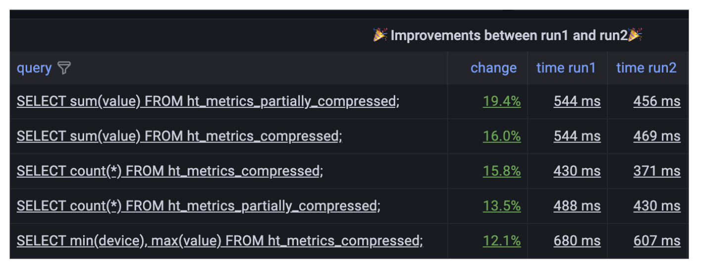702x274 pixels.
Task: Click the 469 ms run2 time
Action: point(656,136)
